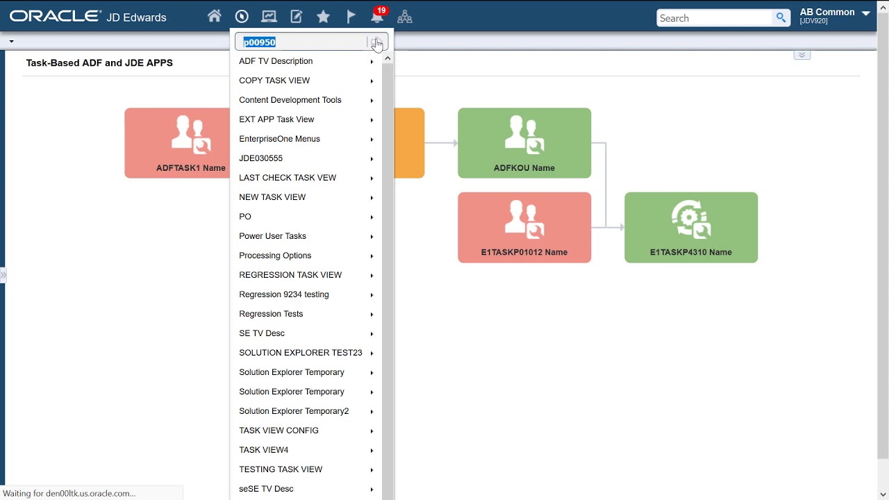889x500 pixels.
Task: Click the menu scrollbar up arrow
Action: click(388, 58)
